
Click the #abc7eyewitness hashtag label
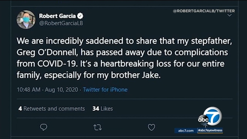(210, 130)
